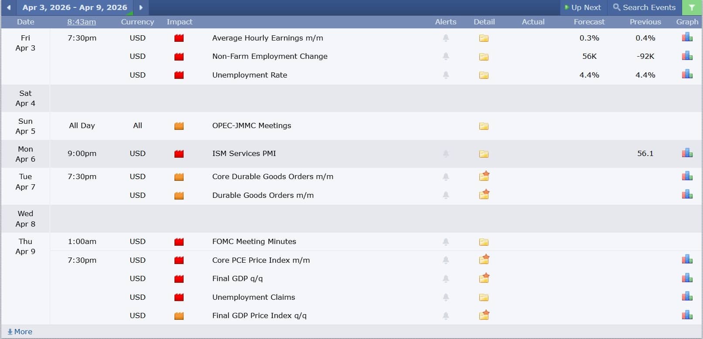Go to the previous week arrow

tap(8, 7)
